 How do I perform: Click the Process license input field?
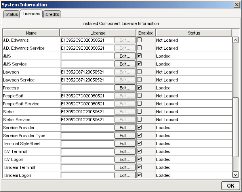click(88, 88)
